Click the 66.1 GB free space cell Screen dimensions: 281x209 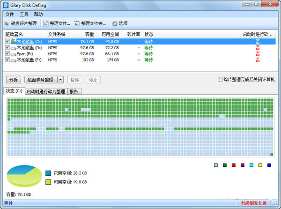[x=112, y=54]
